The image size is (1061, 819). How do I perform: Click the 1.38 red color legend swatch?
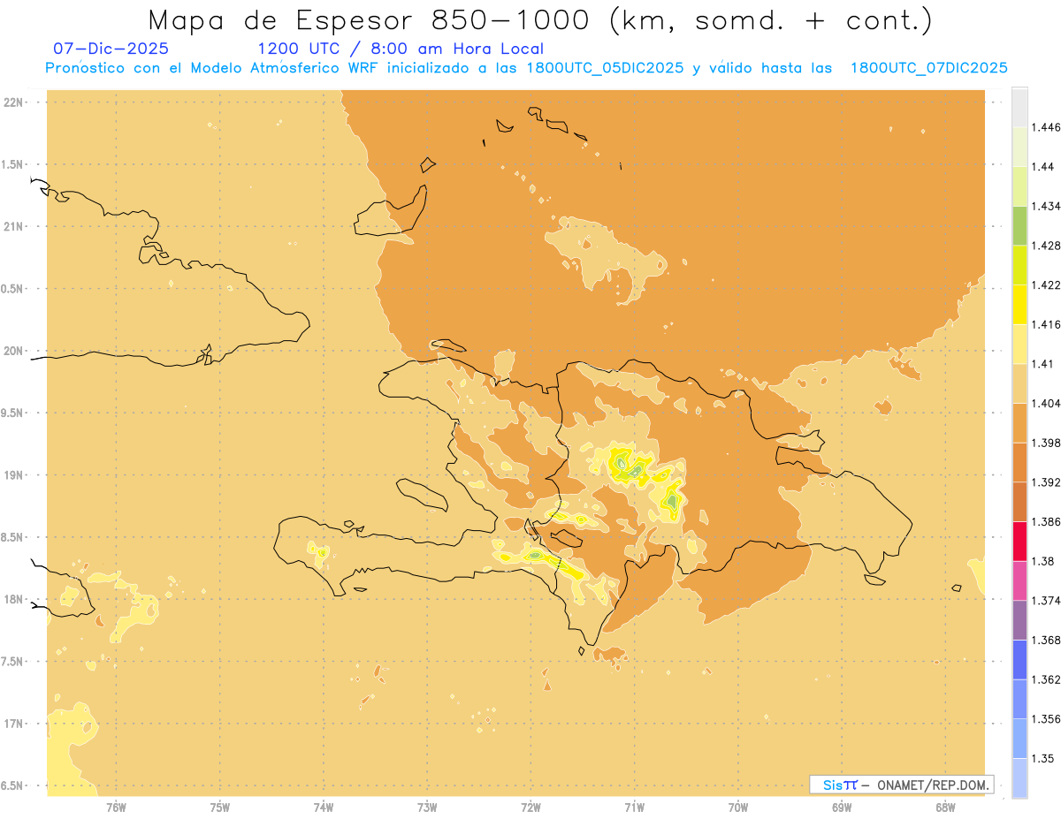(x=1019, y=541)
